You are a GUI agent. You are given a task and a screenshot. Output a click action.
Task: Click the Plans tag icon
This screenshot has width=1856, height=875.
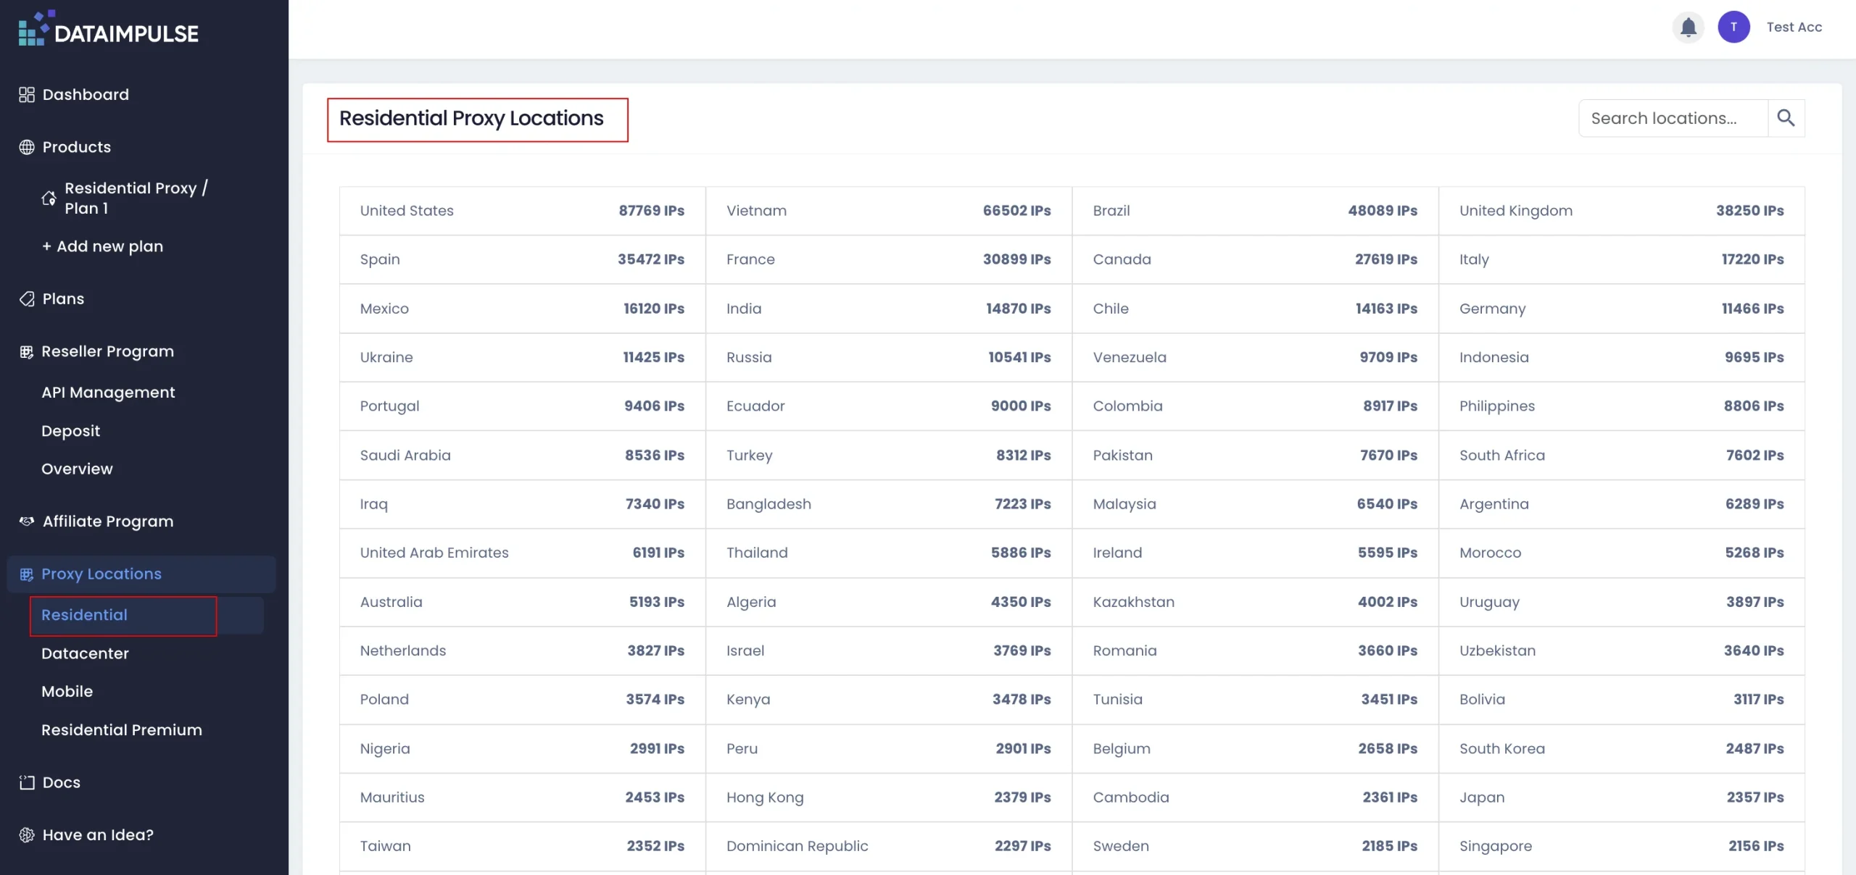point(27,299)
